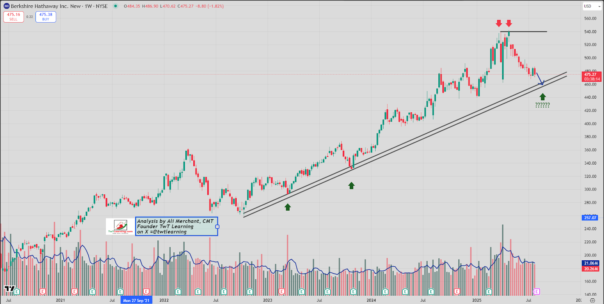The height and width of the screenshot is (304, 604).
Task: Open the USD currency dropdown
Action: pos(592,6)
